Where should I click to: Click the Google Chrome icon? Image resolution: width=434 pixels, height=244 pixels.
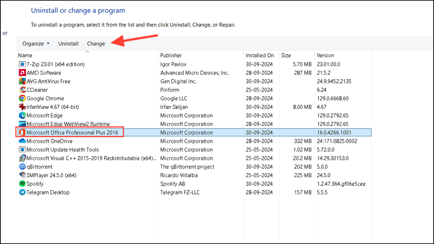(x=22, y=98)
